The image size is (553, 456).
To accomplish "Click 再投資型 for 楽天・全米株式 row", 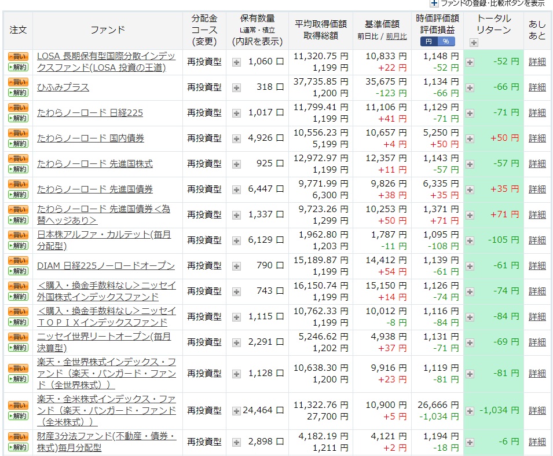I will pyautogui.click(x=204, y=410).
